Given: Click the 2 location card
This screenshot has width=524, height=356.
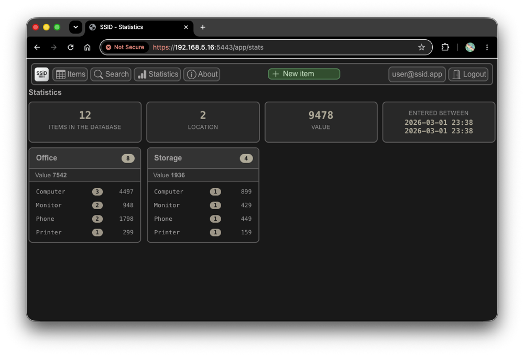Looking at the screenshot, I should pyautogui.click(x=203, y=122).
